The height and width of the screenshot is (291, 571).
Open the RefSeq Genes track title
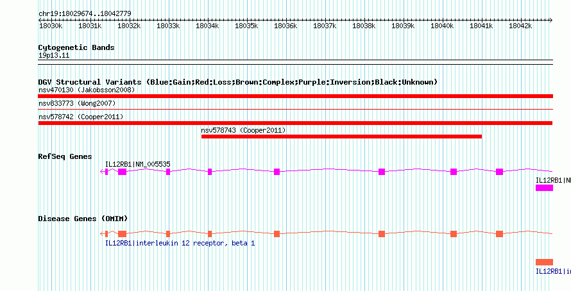coord(65,157)
